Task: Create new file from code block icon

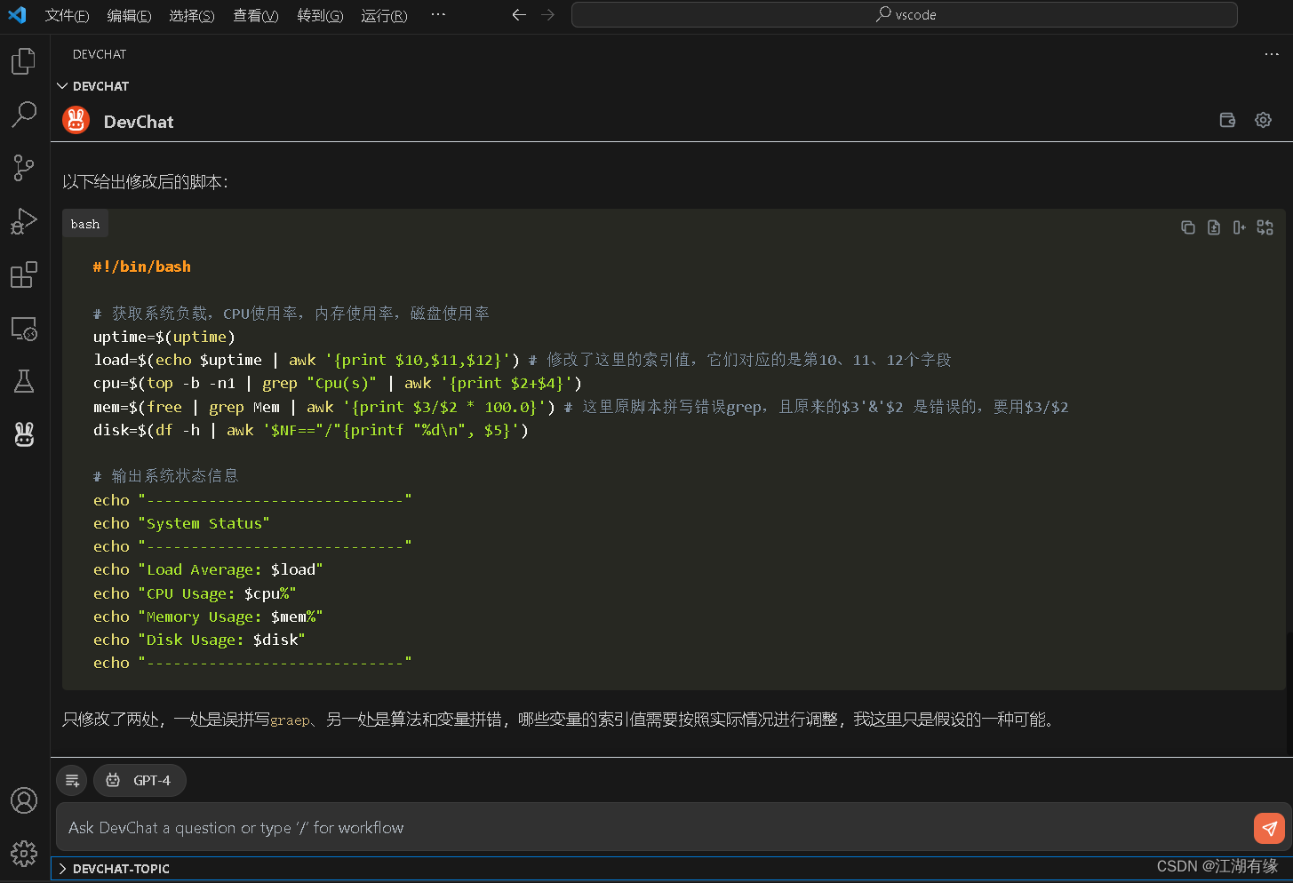Action: 1214,227
